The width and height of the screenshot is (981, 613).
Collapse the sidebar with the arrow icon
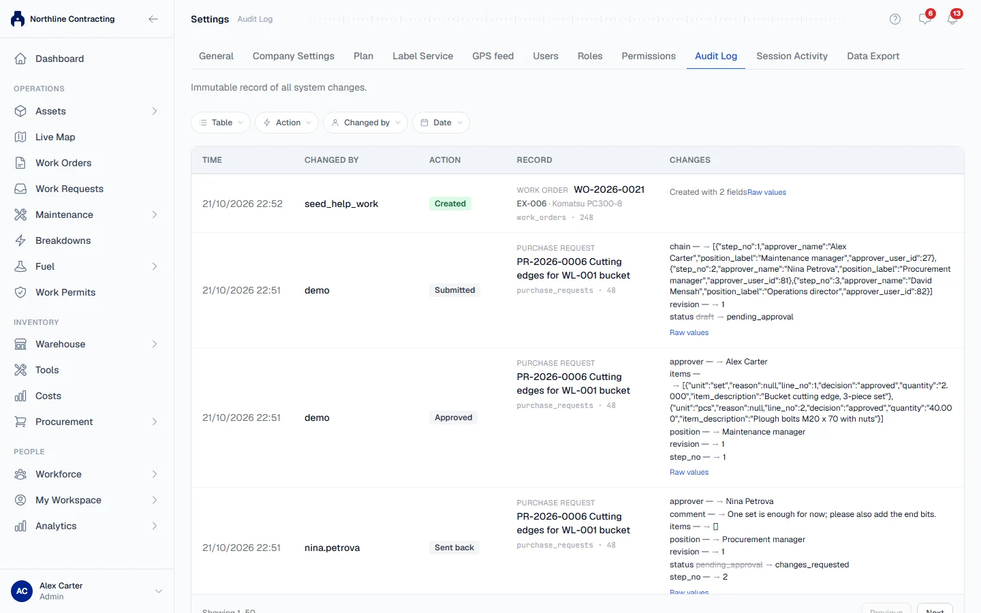point(153,19)
